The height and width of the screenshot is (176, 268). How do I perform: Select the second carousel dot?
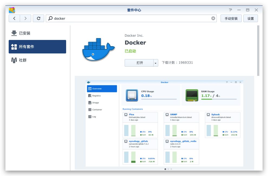169,169
